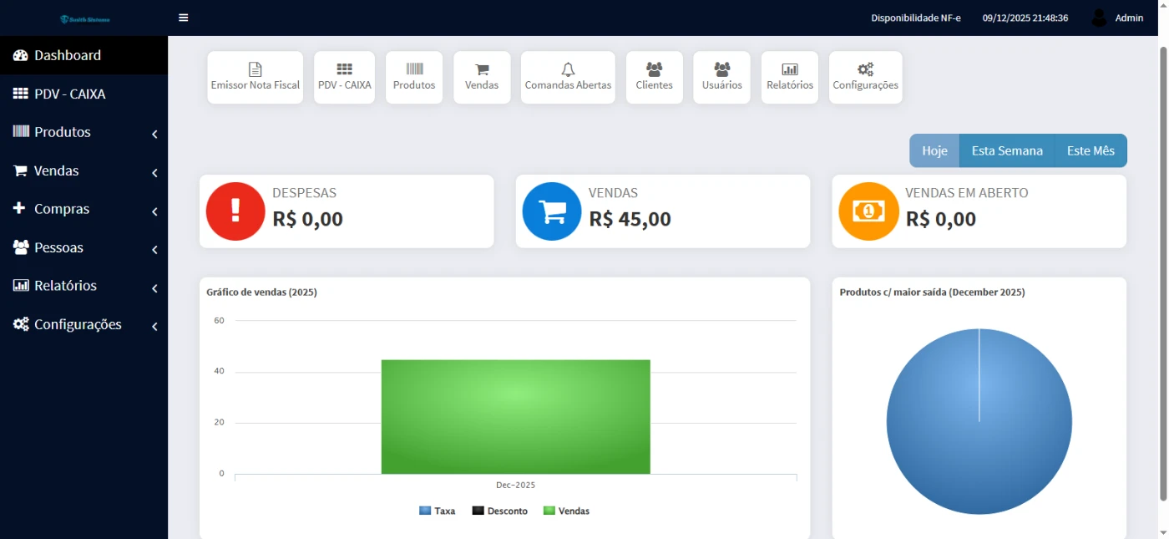Open Relatórios chart shortcut tile
Viewport: 1169px width, 539px height.
coord(789,77)
